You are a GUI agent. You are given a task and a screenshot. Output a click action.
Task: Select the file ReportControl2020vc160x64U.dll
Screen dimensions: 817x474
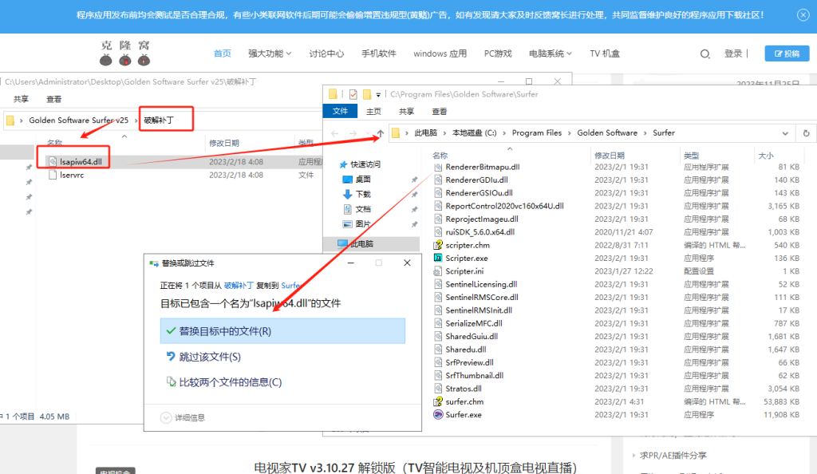(504, 206)
